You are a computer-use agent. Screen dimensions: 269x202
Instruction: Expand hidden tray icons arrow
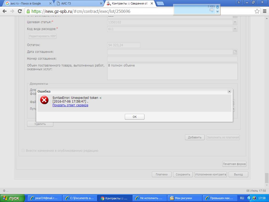[250, 198]
